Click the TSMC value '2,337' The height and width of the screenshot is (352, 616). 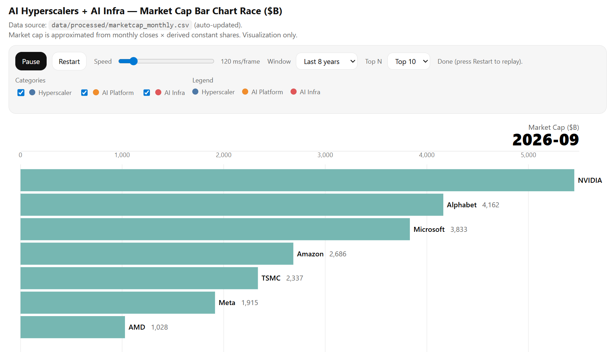coord(294,278)
